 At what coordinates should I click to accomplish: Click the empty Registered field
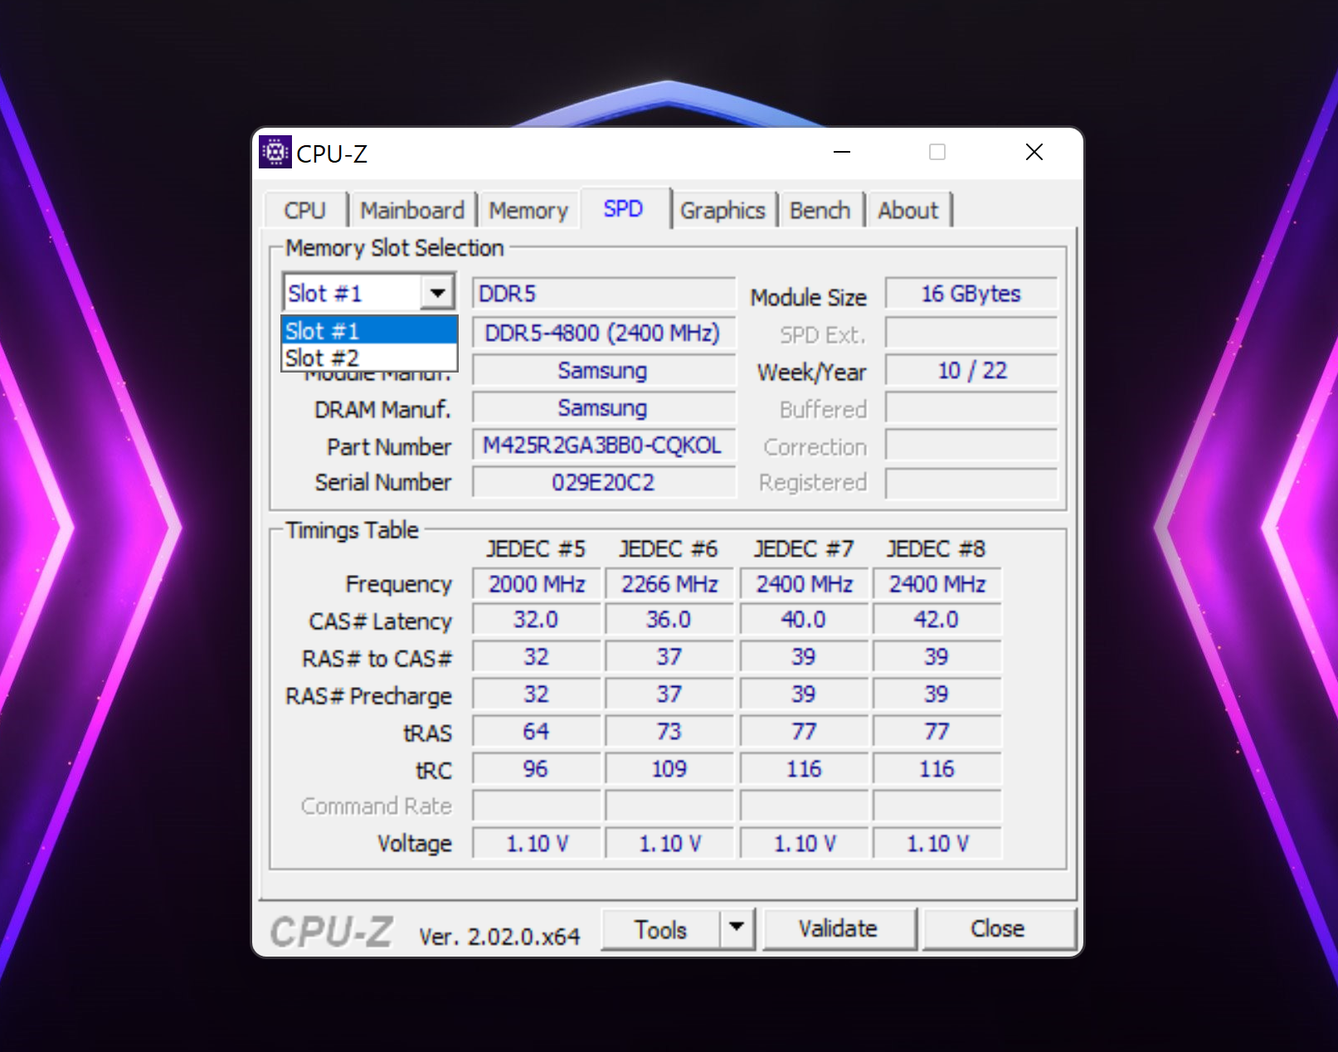[971, 483]
